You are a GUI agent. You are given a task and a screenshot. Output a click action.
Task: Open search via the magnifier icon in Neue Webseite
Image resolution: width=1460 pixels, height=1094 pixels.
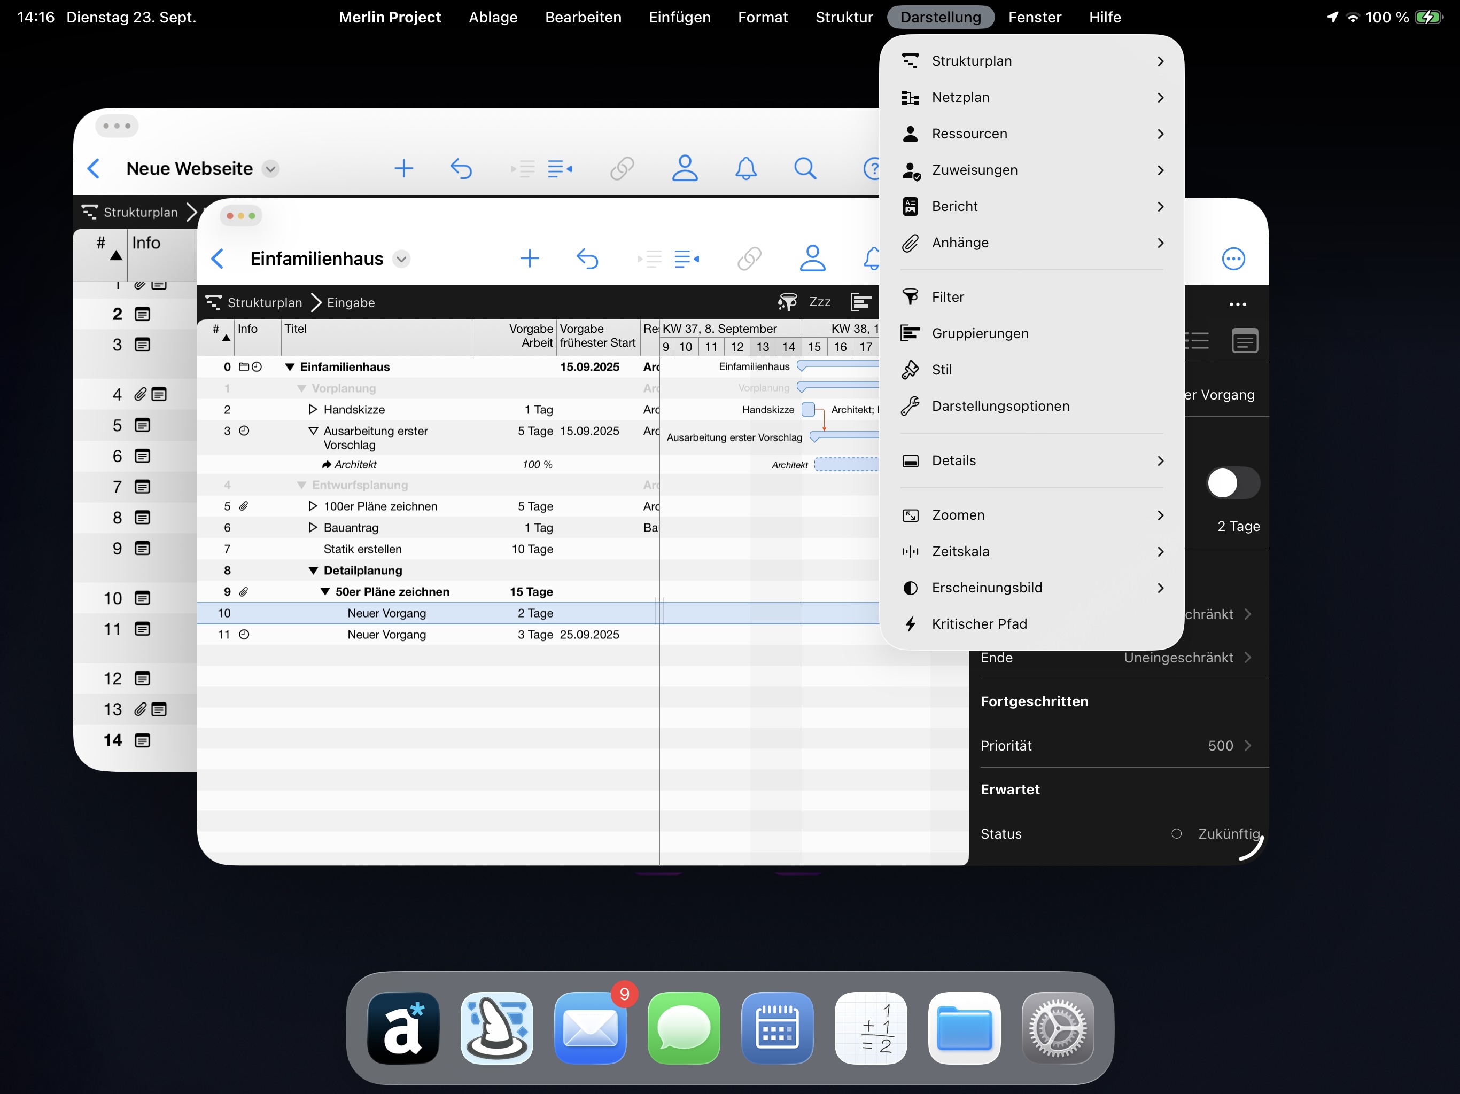pos(805,168)
